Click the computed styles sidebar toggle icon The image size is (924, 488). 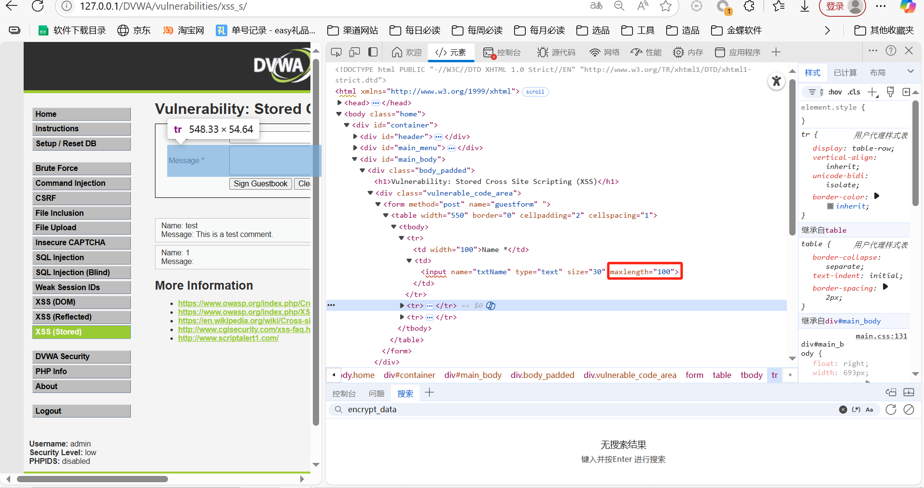pos(906,92)
